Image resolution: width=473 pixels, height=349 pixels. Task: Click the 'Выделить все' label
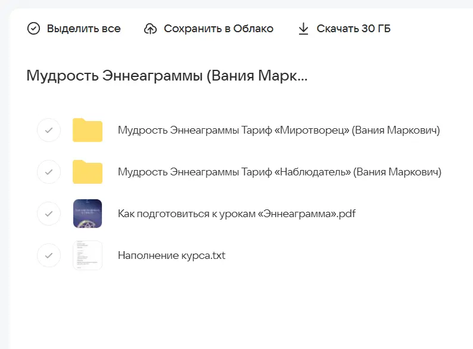tap(83, 29)
